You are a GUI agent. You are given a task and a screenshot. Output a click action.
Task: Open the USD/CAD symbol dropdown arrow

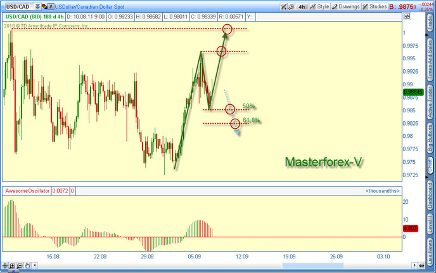click(37, 6)
